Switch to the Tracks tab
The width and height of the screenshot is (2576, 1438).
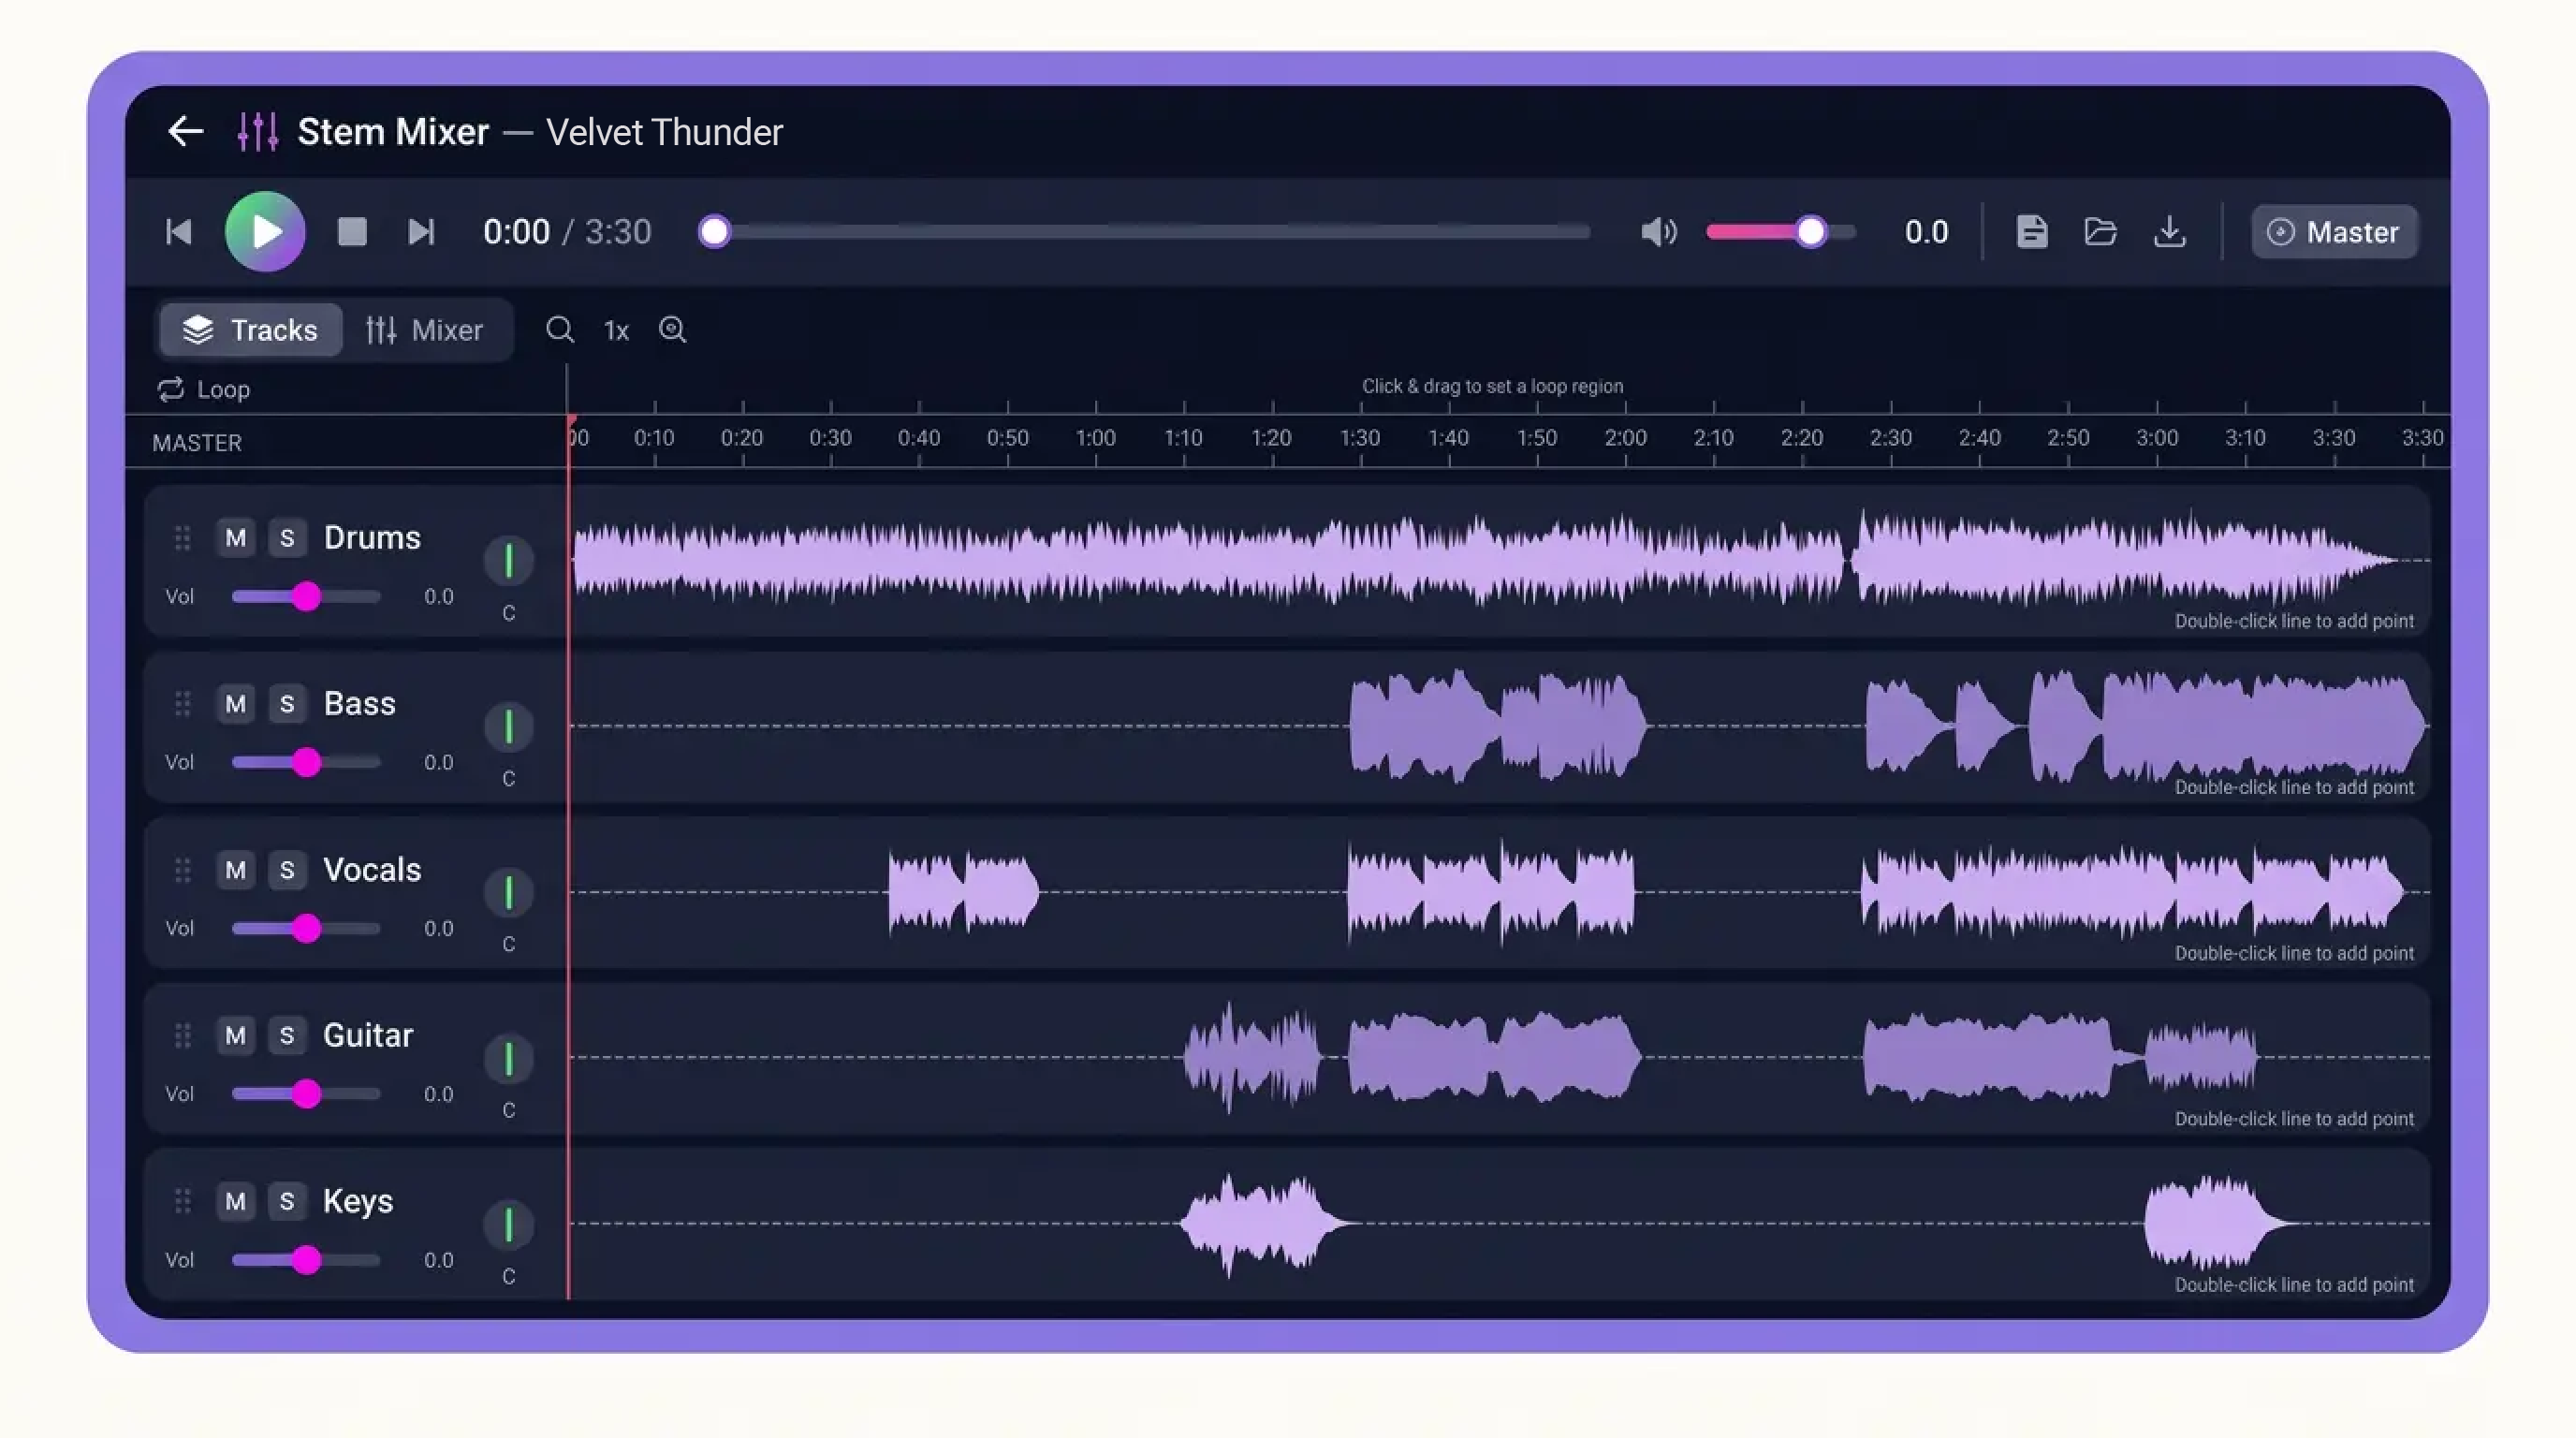250,330
